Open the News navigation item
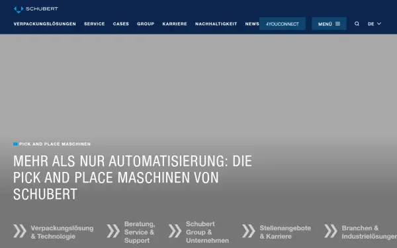Image resolution: width=397 pixels, height=248 pixels. tap(252, 24)
